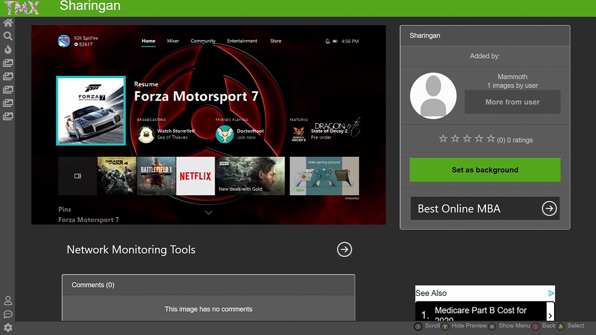The image size is (596, 335).
Task: Expand the Network Monitoring Tools arrow
Action: pyautogui.click(x=344, y=249)
